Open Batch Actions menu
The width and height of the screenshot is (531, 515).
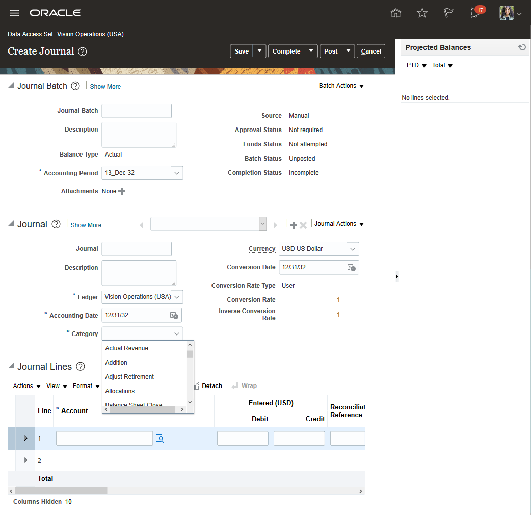(x=341, y=86)
